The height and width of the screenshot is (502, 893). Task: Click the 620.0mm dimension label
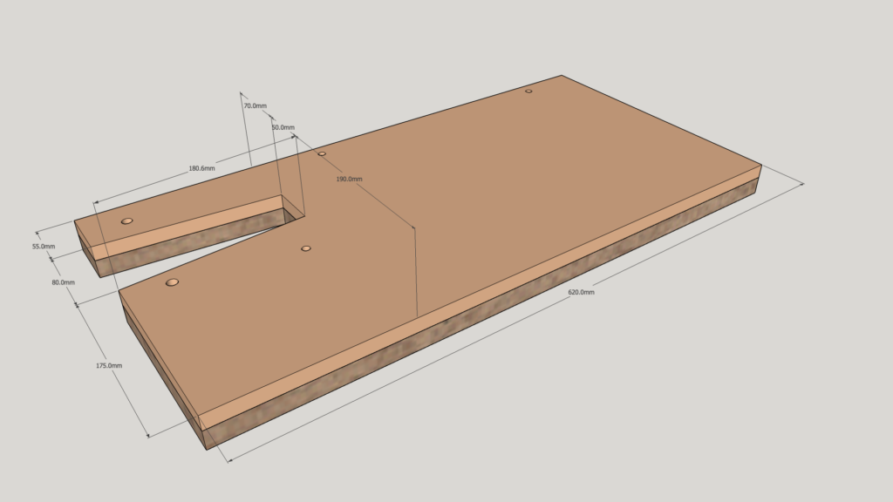[x=581, y=292]
